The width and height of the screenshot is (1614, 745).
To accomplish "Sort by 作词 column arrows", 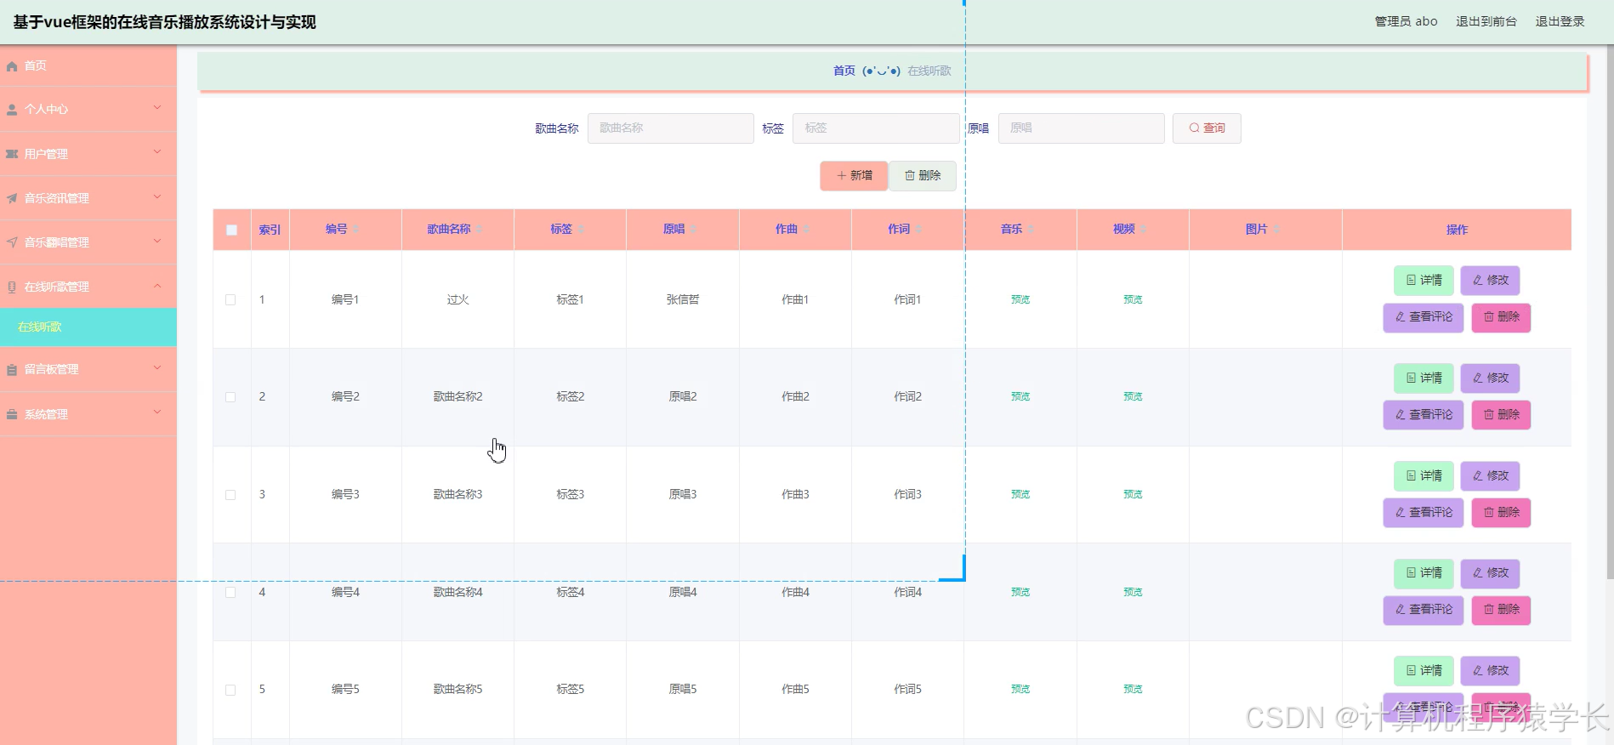I will [x=918, y=230].
